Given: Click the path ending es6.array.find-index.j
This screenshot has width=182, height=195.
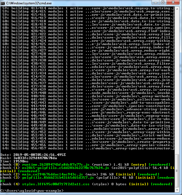Looking at the screenshot, I should (130, 31).
